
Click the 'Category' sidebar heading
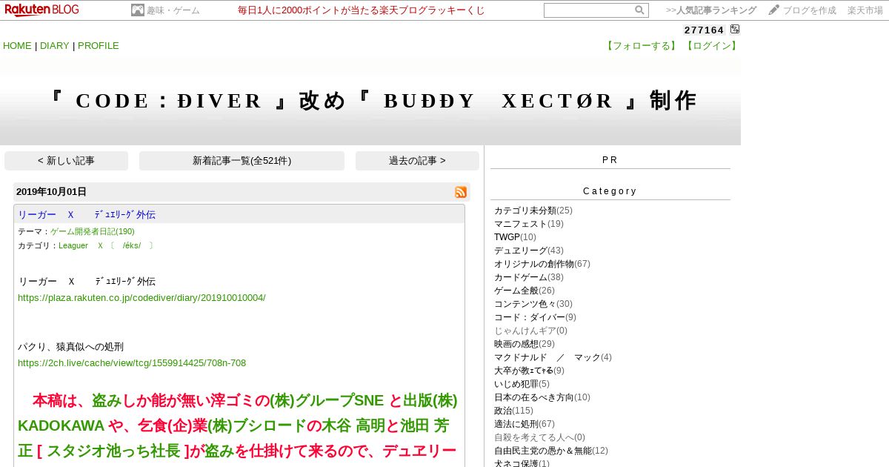click(x=610, y=191)
